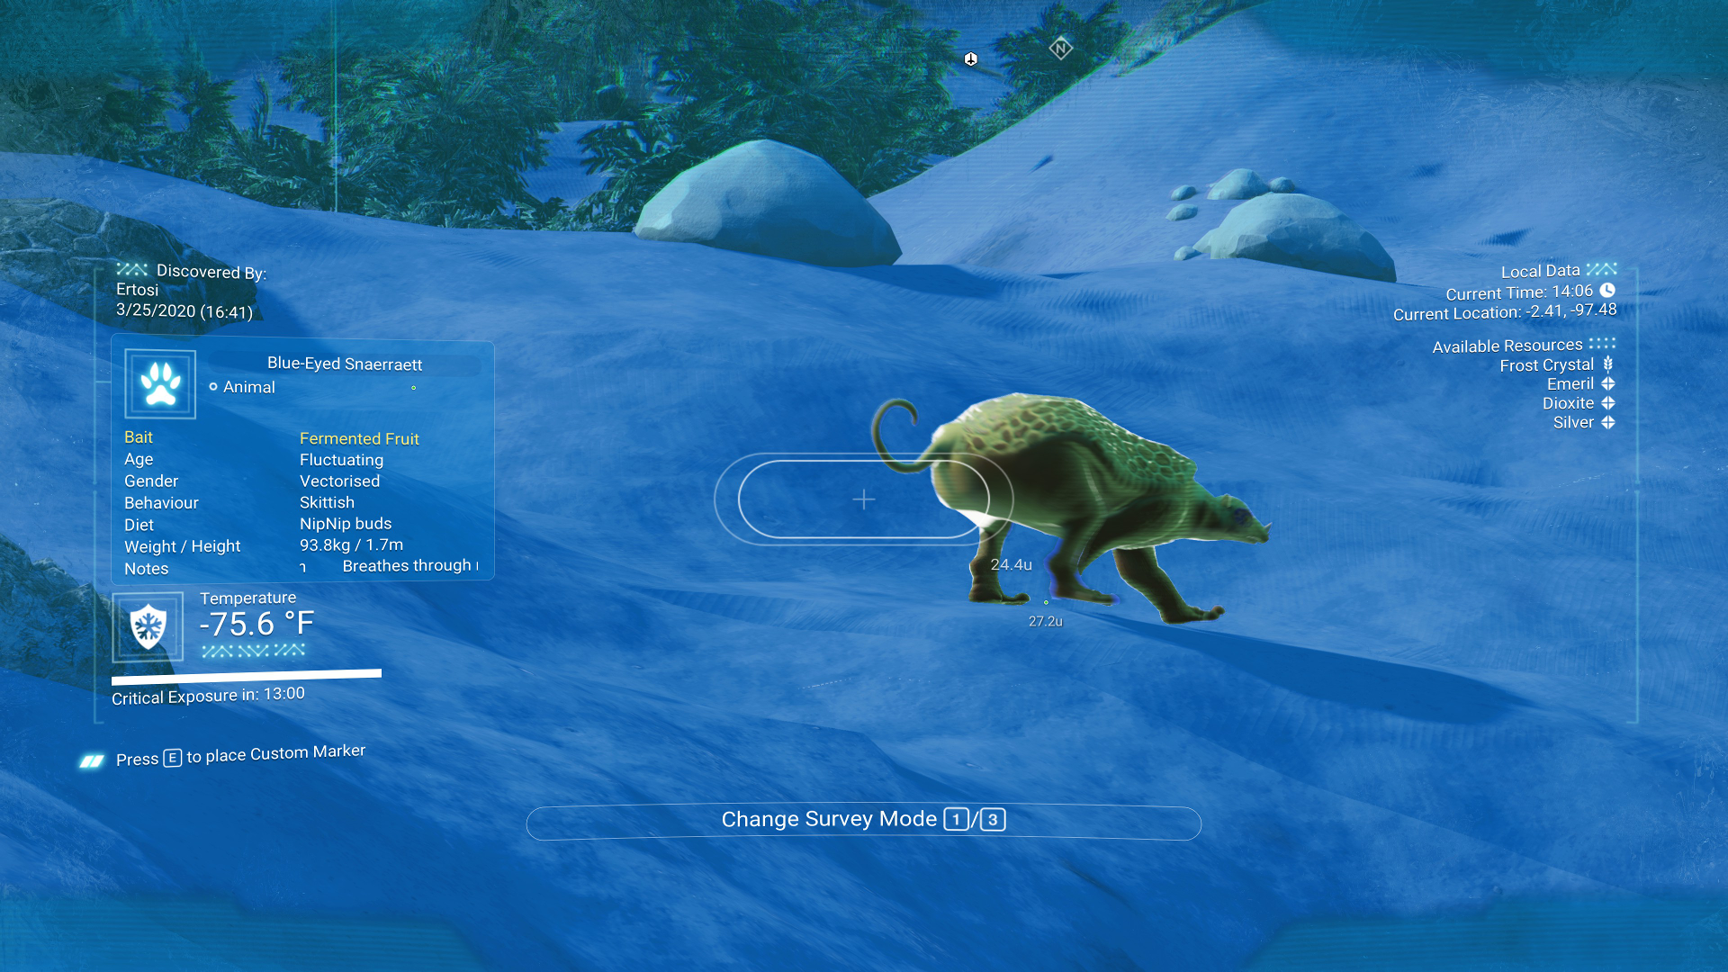Image resolution: width=1728 pixels, height=972 pixels.
Task: Click the Local Data header glyph
Action: pyautogui.click(x=1602, y=269)
